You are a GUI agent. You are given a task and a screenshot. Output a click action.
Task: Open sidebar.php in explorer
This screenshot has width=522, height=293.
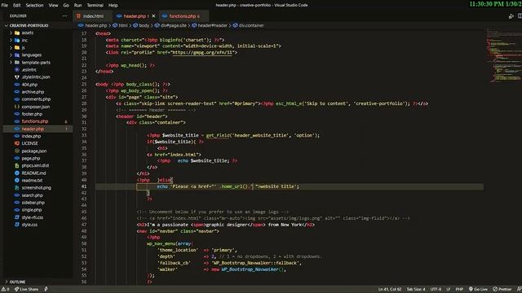pyautogui.click(x=33, y=203)
